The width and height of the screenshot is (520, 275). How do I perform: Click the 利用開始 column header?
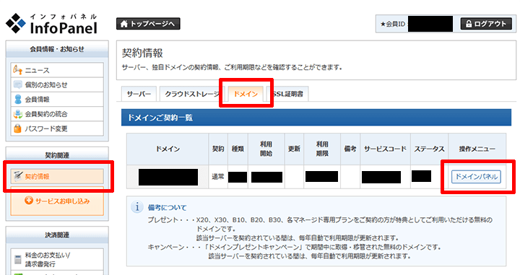point(266,149)
